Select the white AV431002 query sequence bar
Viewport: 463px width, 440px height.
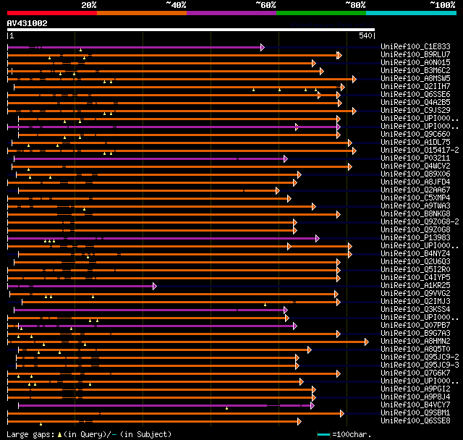click(x=191, y=30)
